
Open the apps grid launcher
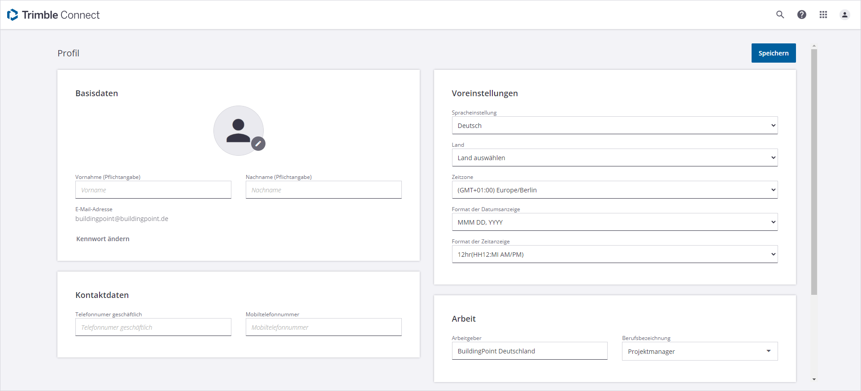click(x=823, y=15)
